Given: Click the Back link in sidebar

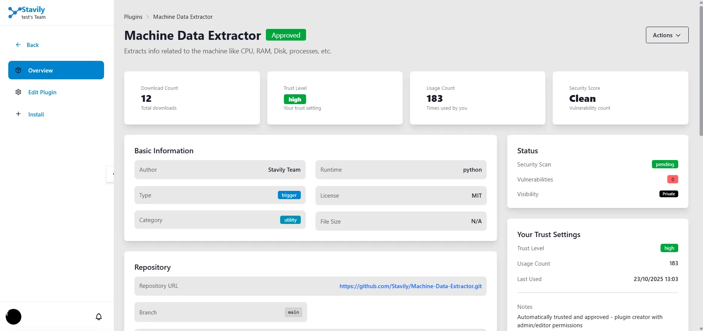Looking at the screenshot, I should point(33,45).
